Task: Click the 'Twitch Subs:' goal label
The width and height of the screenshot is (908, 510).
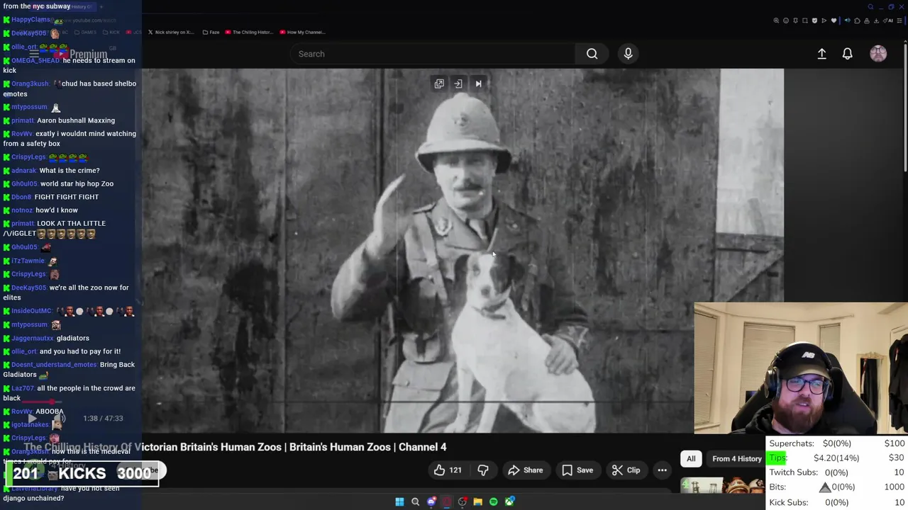Action: tap(793, 472)
